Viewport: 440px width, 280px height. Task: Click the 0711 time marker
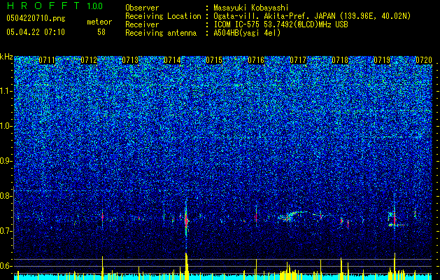tap(47, 60)
